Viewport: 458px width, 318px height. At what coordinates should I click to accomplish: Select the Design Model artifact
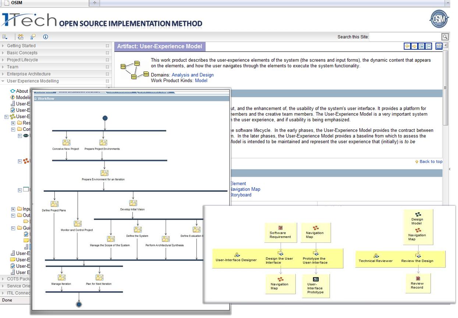click(x=417, y=219)
